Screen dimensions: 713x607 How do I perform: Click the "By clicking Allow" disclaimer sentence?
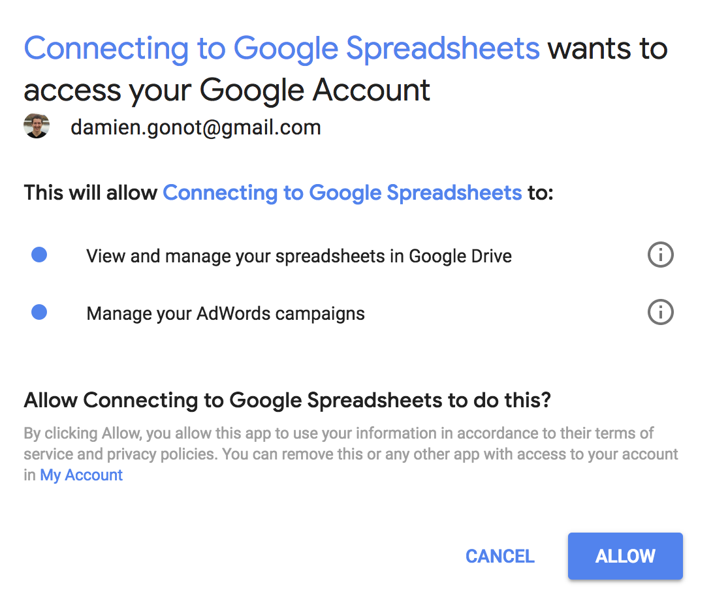click(196, 433)
